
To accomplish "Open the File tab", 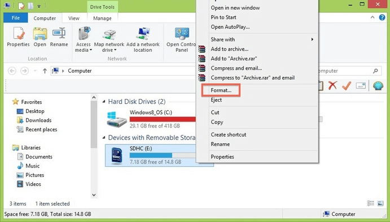I will (x=15, y=18).
